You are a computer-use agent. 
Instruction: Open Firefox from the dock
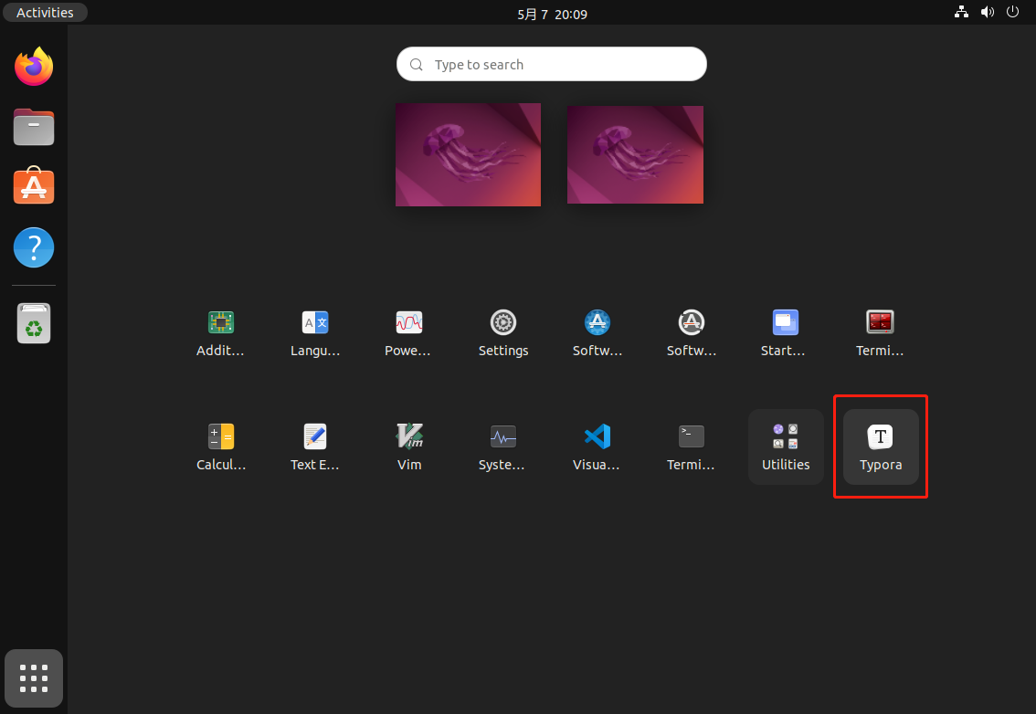pyautogui.click(x=34, y=66)
